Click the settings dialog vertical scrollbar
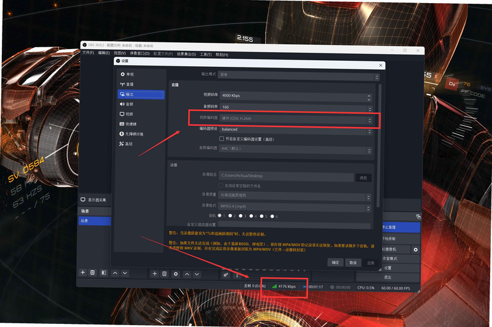The width and height of the screenshot is (492, 327). coord(378,145)
